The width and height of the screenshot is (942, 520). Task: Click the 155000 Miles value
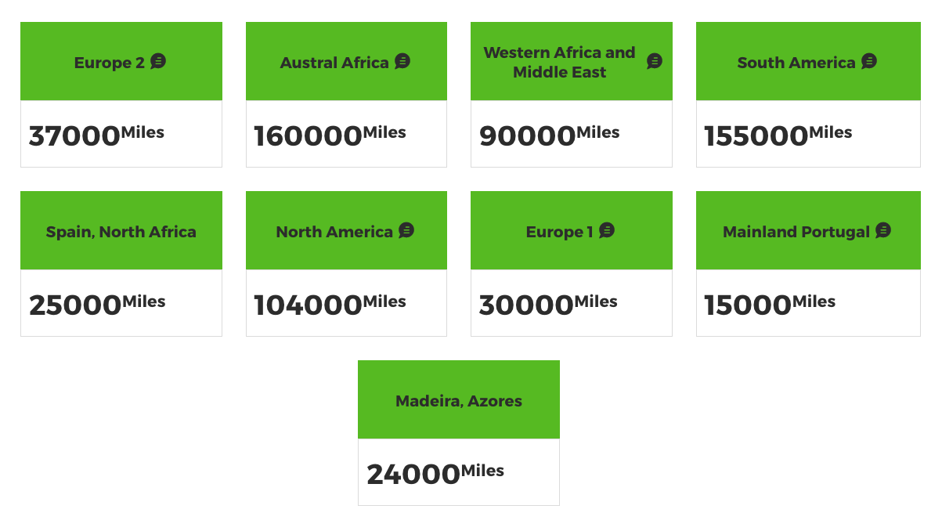(x=778, y=135)
